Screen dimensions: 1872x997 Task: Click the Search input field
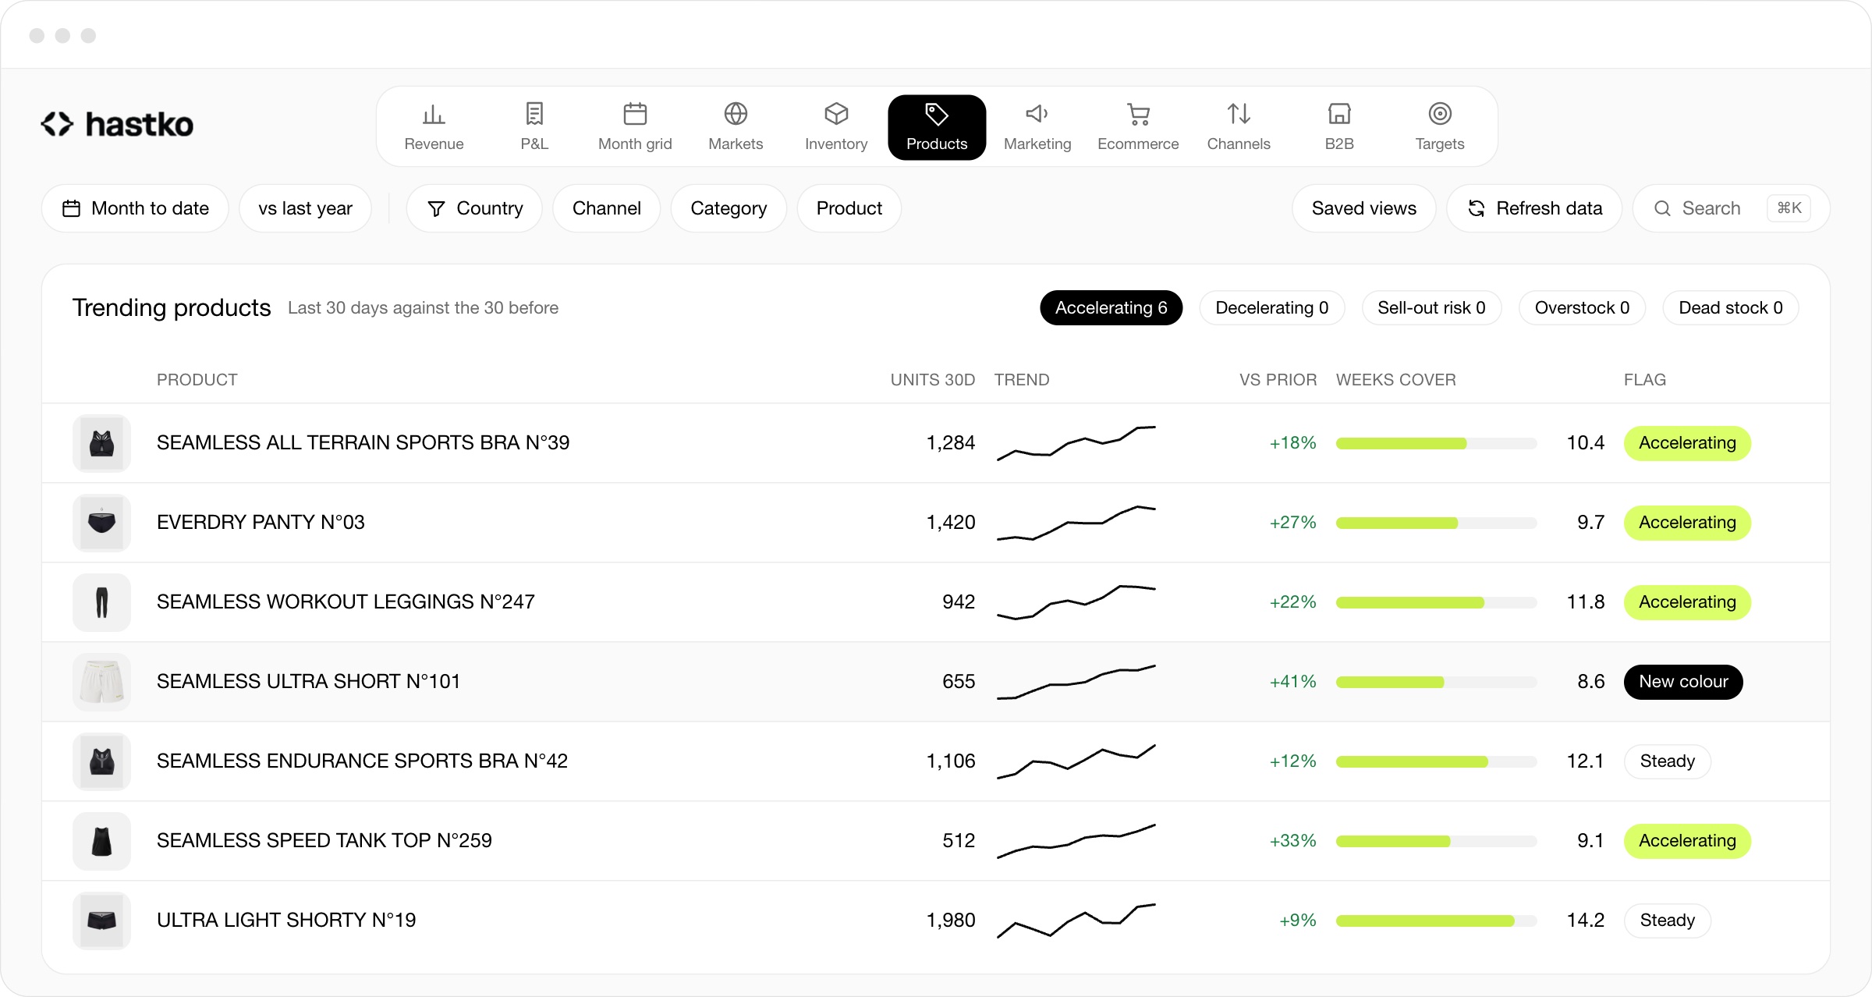[1731, 208]
